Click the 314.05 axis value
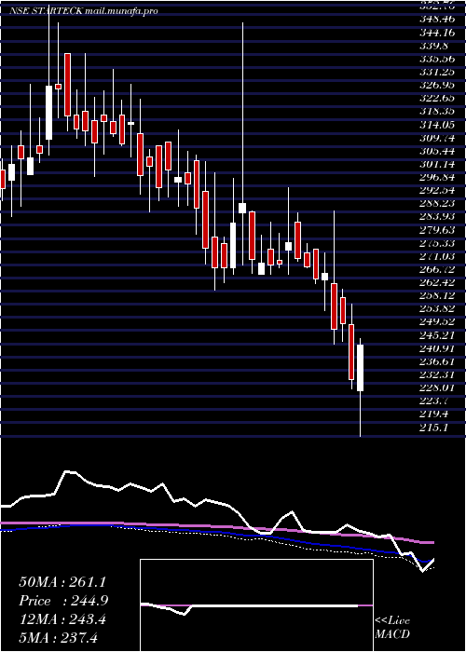The width and height of the screenshot is (466, 652). pyautogui.click(x=436, y=125)
